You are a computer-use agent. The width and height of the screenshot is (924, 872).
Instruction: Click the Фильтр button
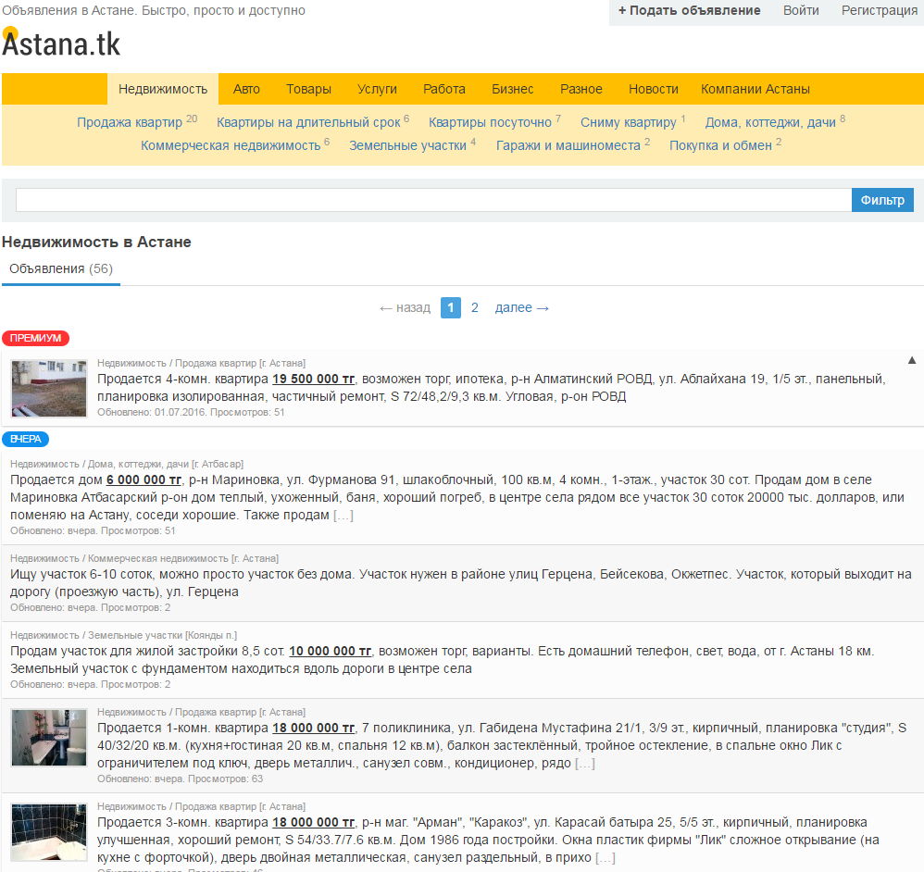[882, 200]
